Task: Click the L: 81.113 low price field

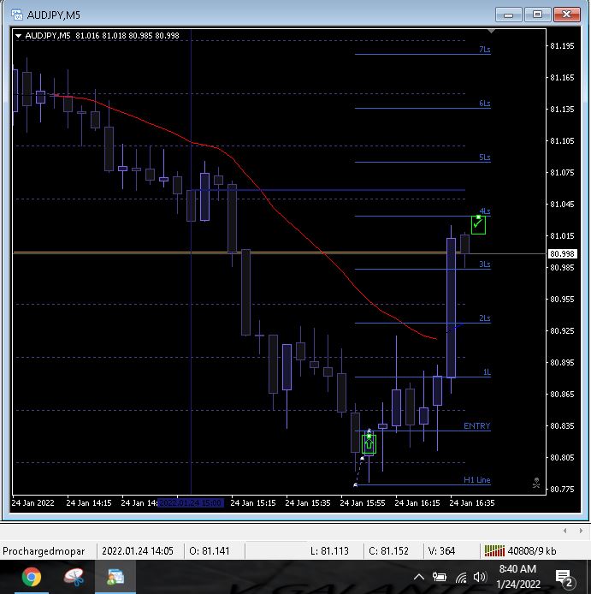Action: (x=329, y=551)
